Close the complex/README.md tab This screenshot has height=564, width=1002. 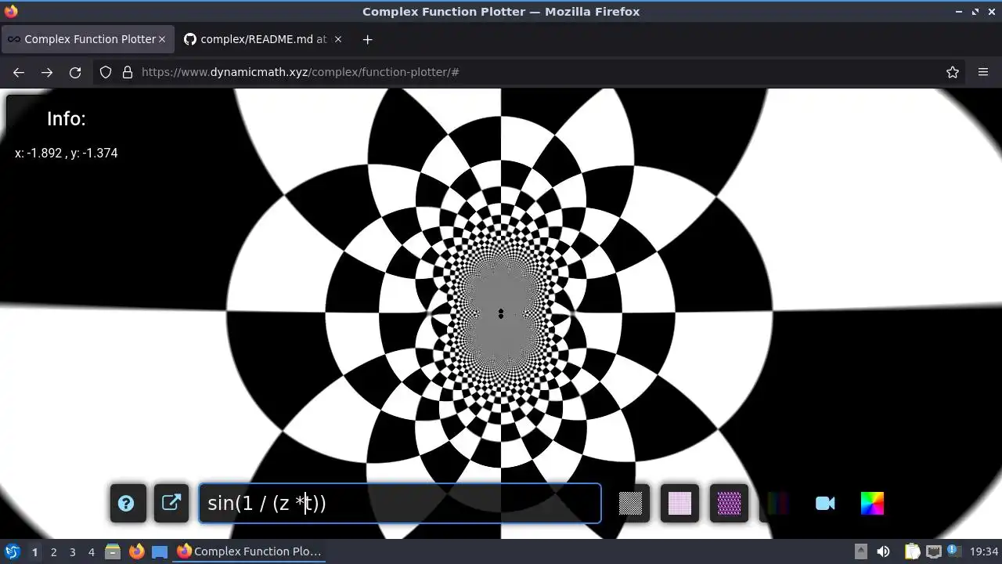click(x=338, y=39)
